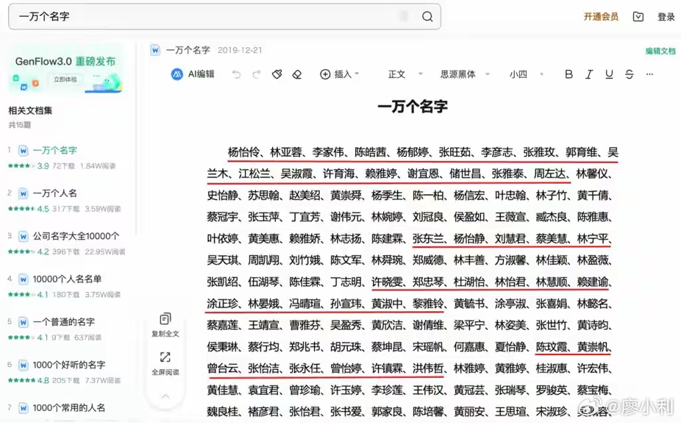This screenshot has width=681, height=423.
Task: Click 登录 to sign in
Action: pyautogui.click(x=666, y=17)
